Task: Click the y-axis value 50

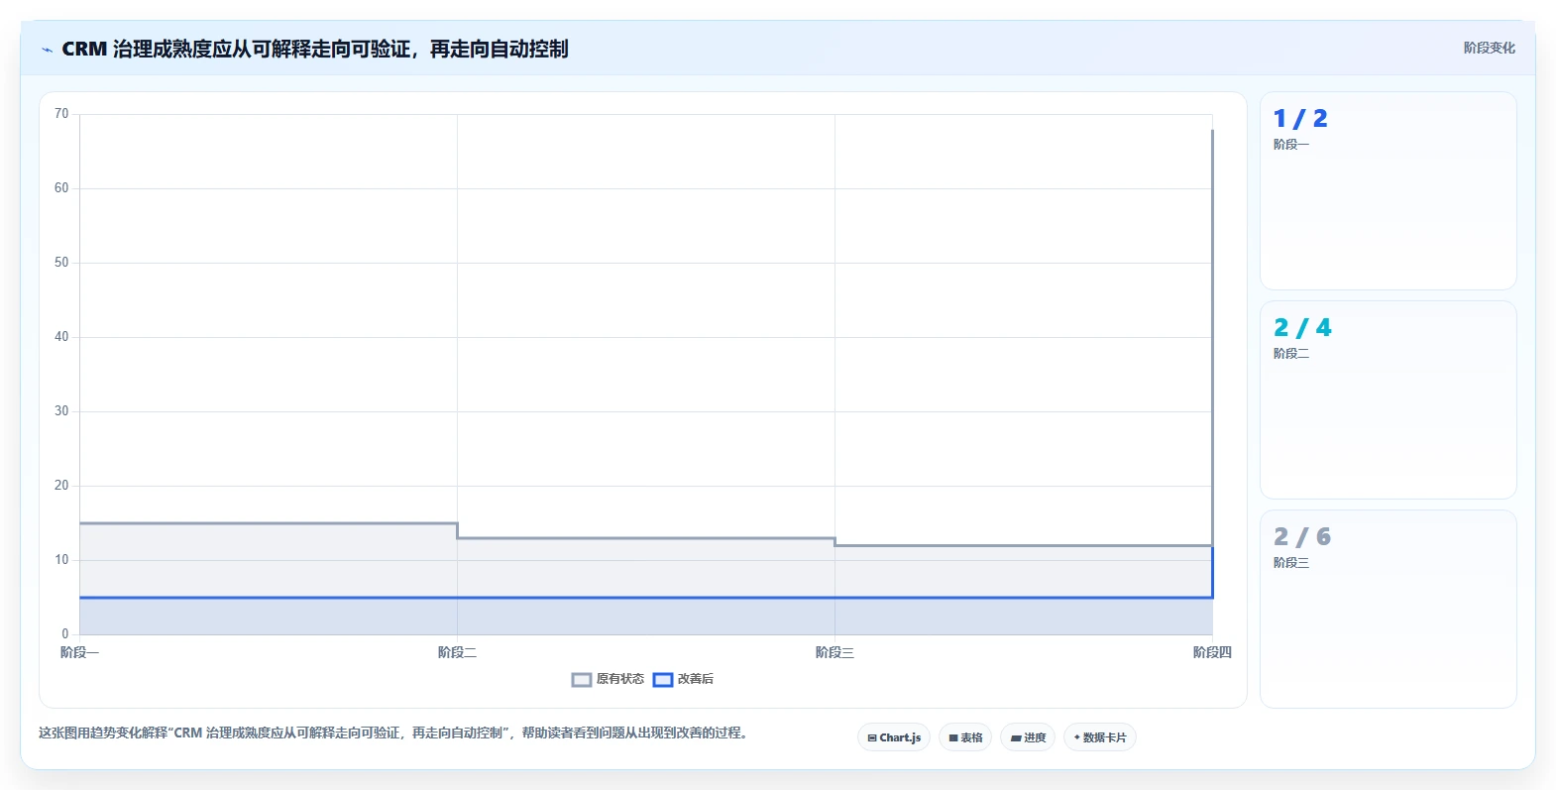Action: click(61, 263)
